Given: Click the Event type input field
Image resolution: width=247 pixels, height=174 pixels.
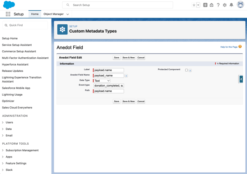Looking at the screenshot, I should [109, 86].
